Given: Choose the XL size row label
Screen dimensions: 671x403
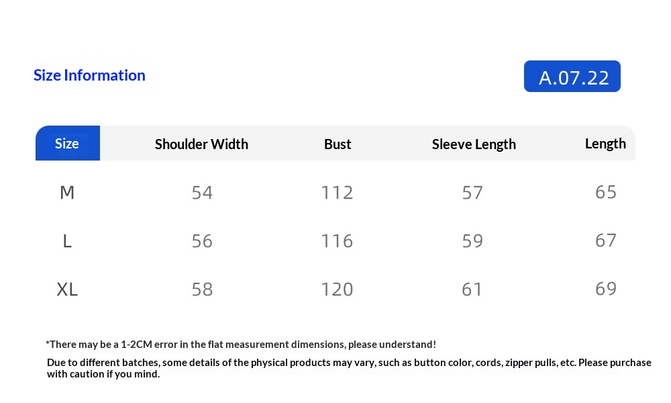Looking at the screenshot, I should click(67, 289).
